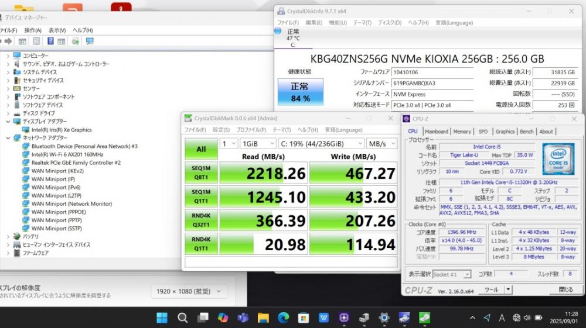Viewport: 586px width, 328px height.
Task: Expand サウンド、ビデオ、およびゲーム コントローラー node
Action: (x=8, y=64)
